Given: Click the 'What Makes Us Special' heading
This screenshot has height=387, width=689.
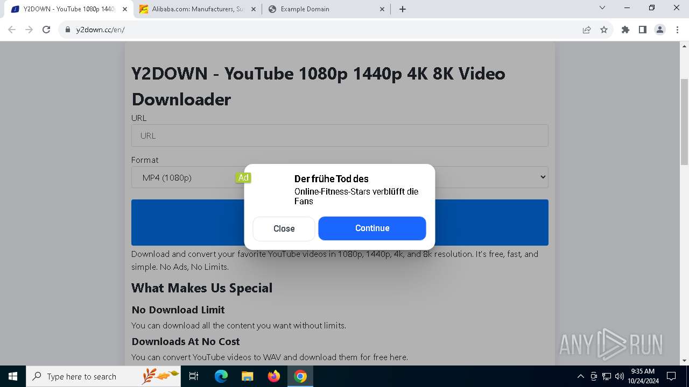Looking at the screenshot, I should (x=202, y=288).
